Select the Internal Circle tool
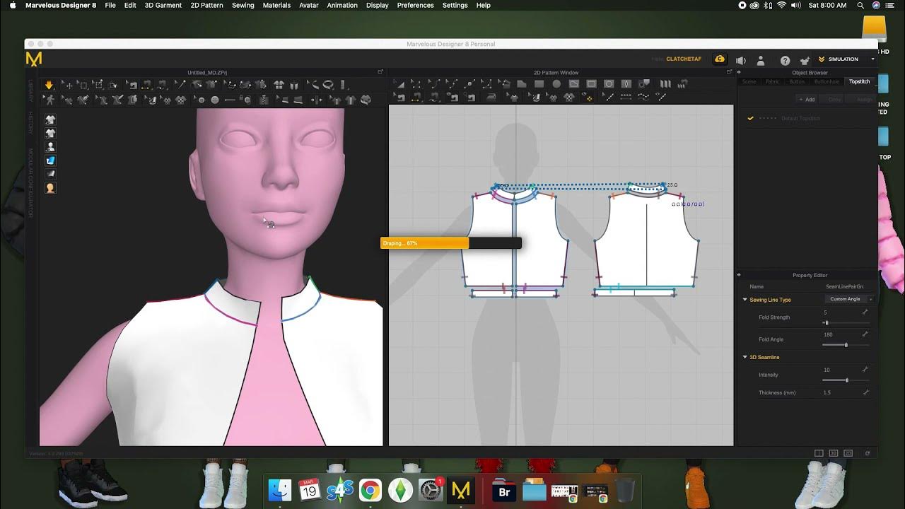The image size is (905, 509). (x=609, y=84)
